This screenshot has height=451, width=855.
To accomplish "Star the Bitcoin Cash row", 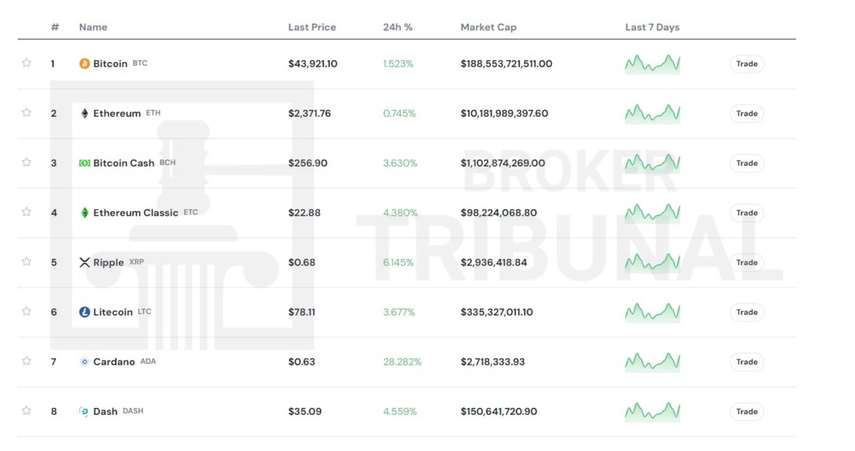I will 26,162.
